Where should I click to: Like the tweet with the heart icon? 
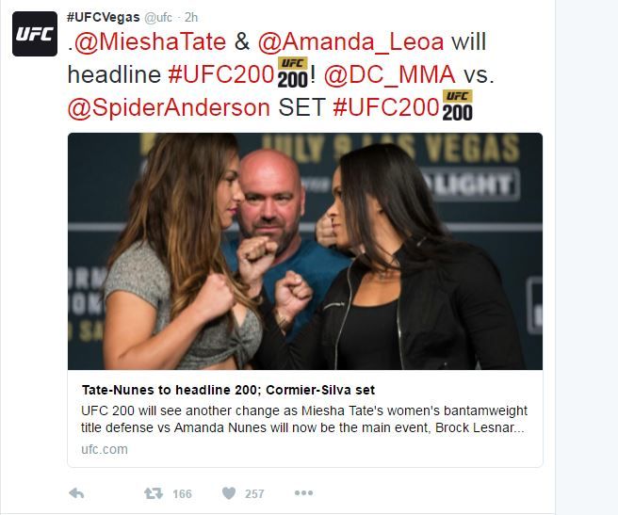(x=229, y=493)
